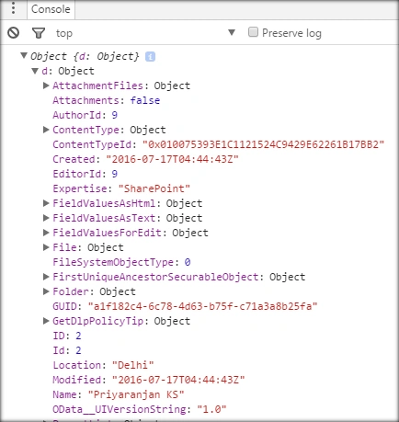The width and height of the screenshot is (399, 422).
Task: Select the GUID string value
Action: click(x=202, y=306)
